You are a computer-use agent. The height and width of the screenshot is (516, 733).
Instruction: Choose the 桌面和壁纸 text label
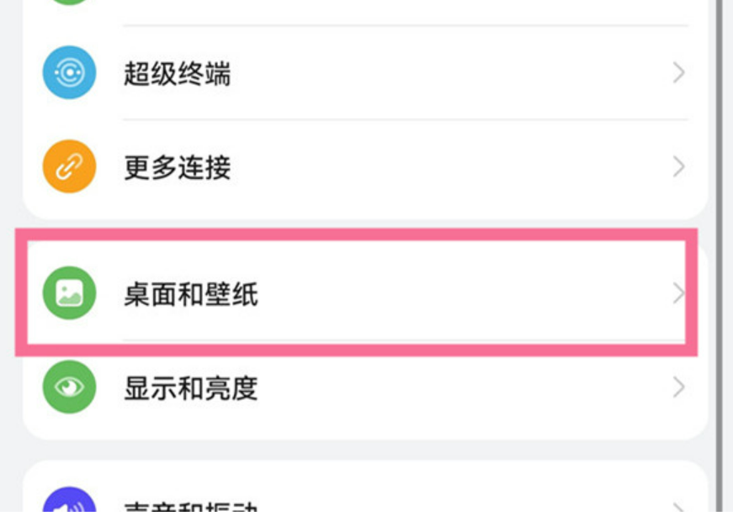[x=190, y=294]
